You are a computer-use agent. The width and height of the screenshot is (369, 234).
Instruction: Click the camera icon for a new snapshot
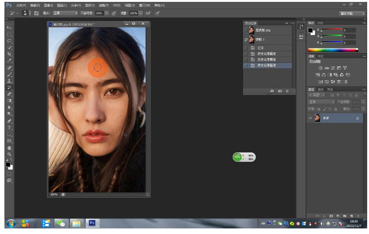[x=280, y=91]
